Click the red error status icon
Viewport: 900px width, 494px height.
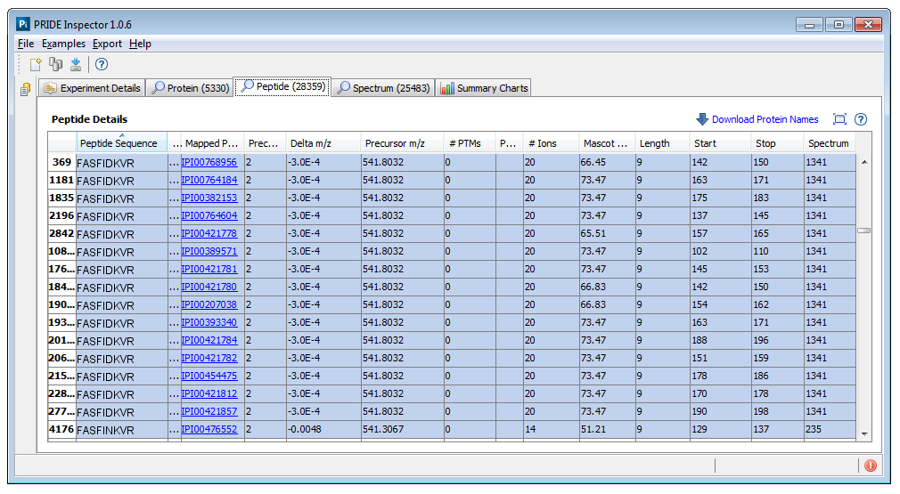pyautogui.click(x=871, y=466)
